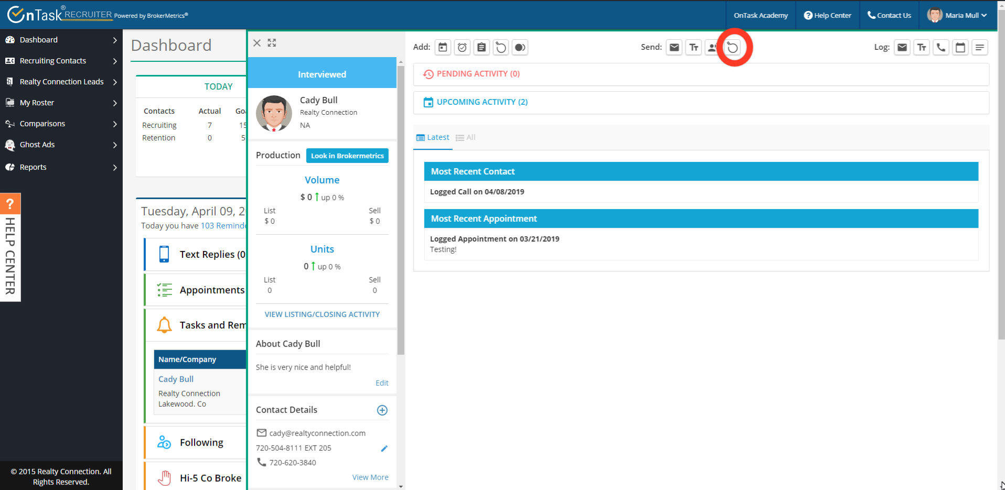Click the Text Replies phone icon
1005x490 pixels.
[164, 254]
